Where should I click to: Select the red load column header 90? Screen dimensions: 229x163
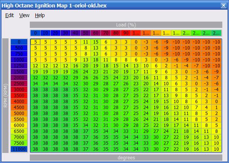click(x=126, y=33)
